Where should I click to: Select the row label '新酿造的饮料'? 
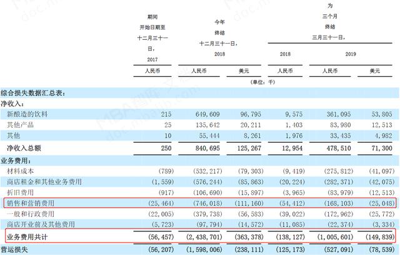tap(27, 114)
